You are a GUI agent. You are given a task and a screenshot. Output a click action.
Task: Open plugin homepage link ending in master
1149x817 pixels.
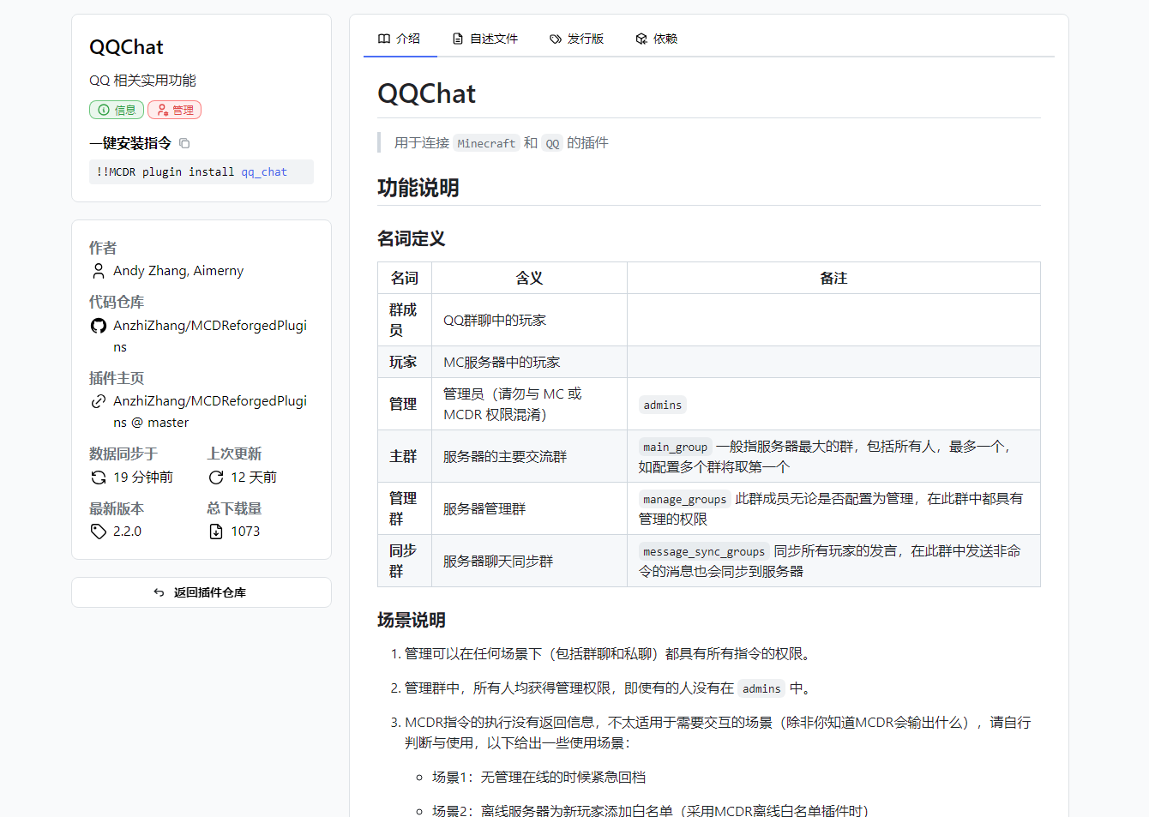210,412
